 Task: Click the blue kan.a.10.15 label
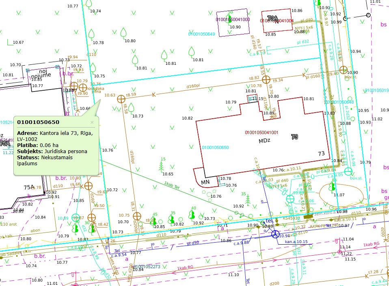click(296, 242)
